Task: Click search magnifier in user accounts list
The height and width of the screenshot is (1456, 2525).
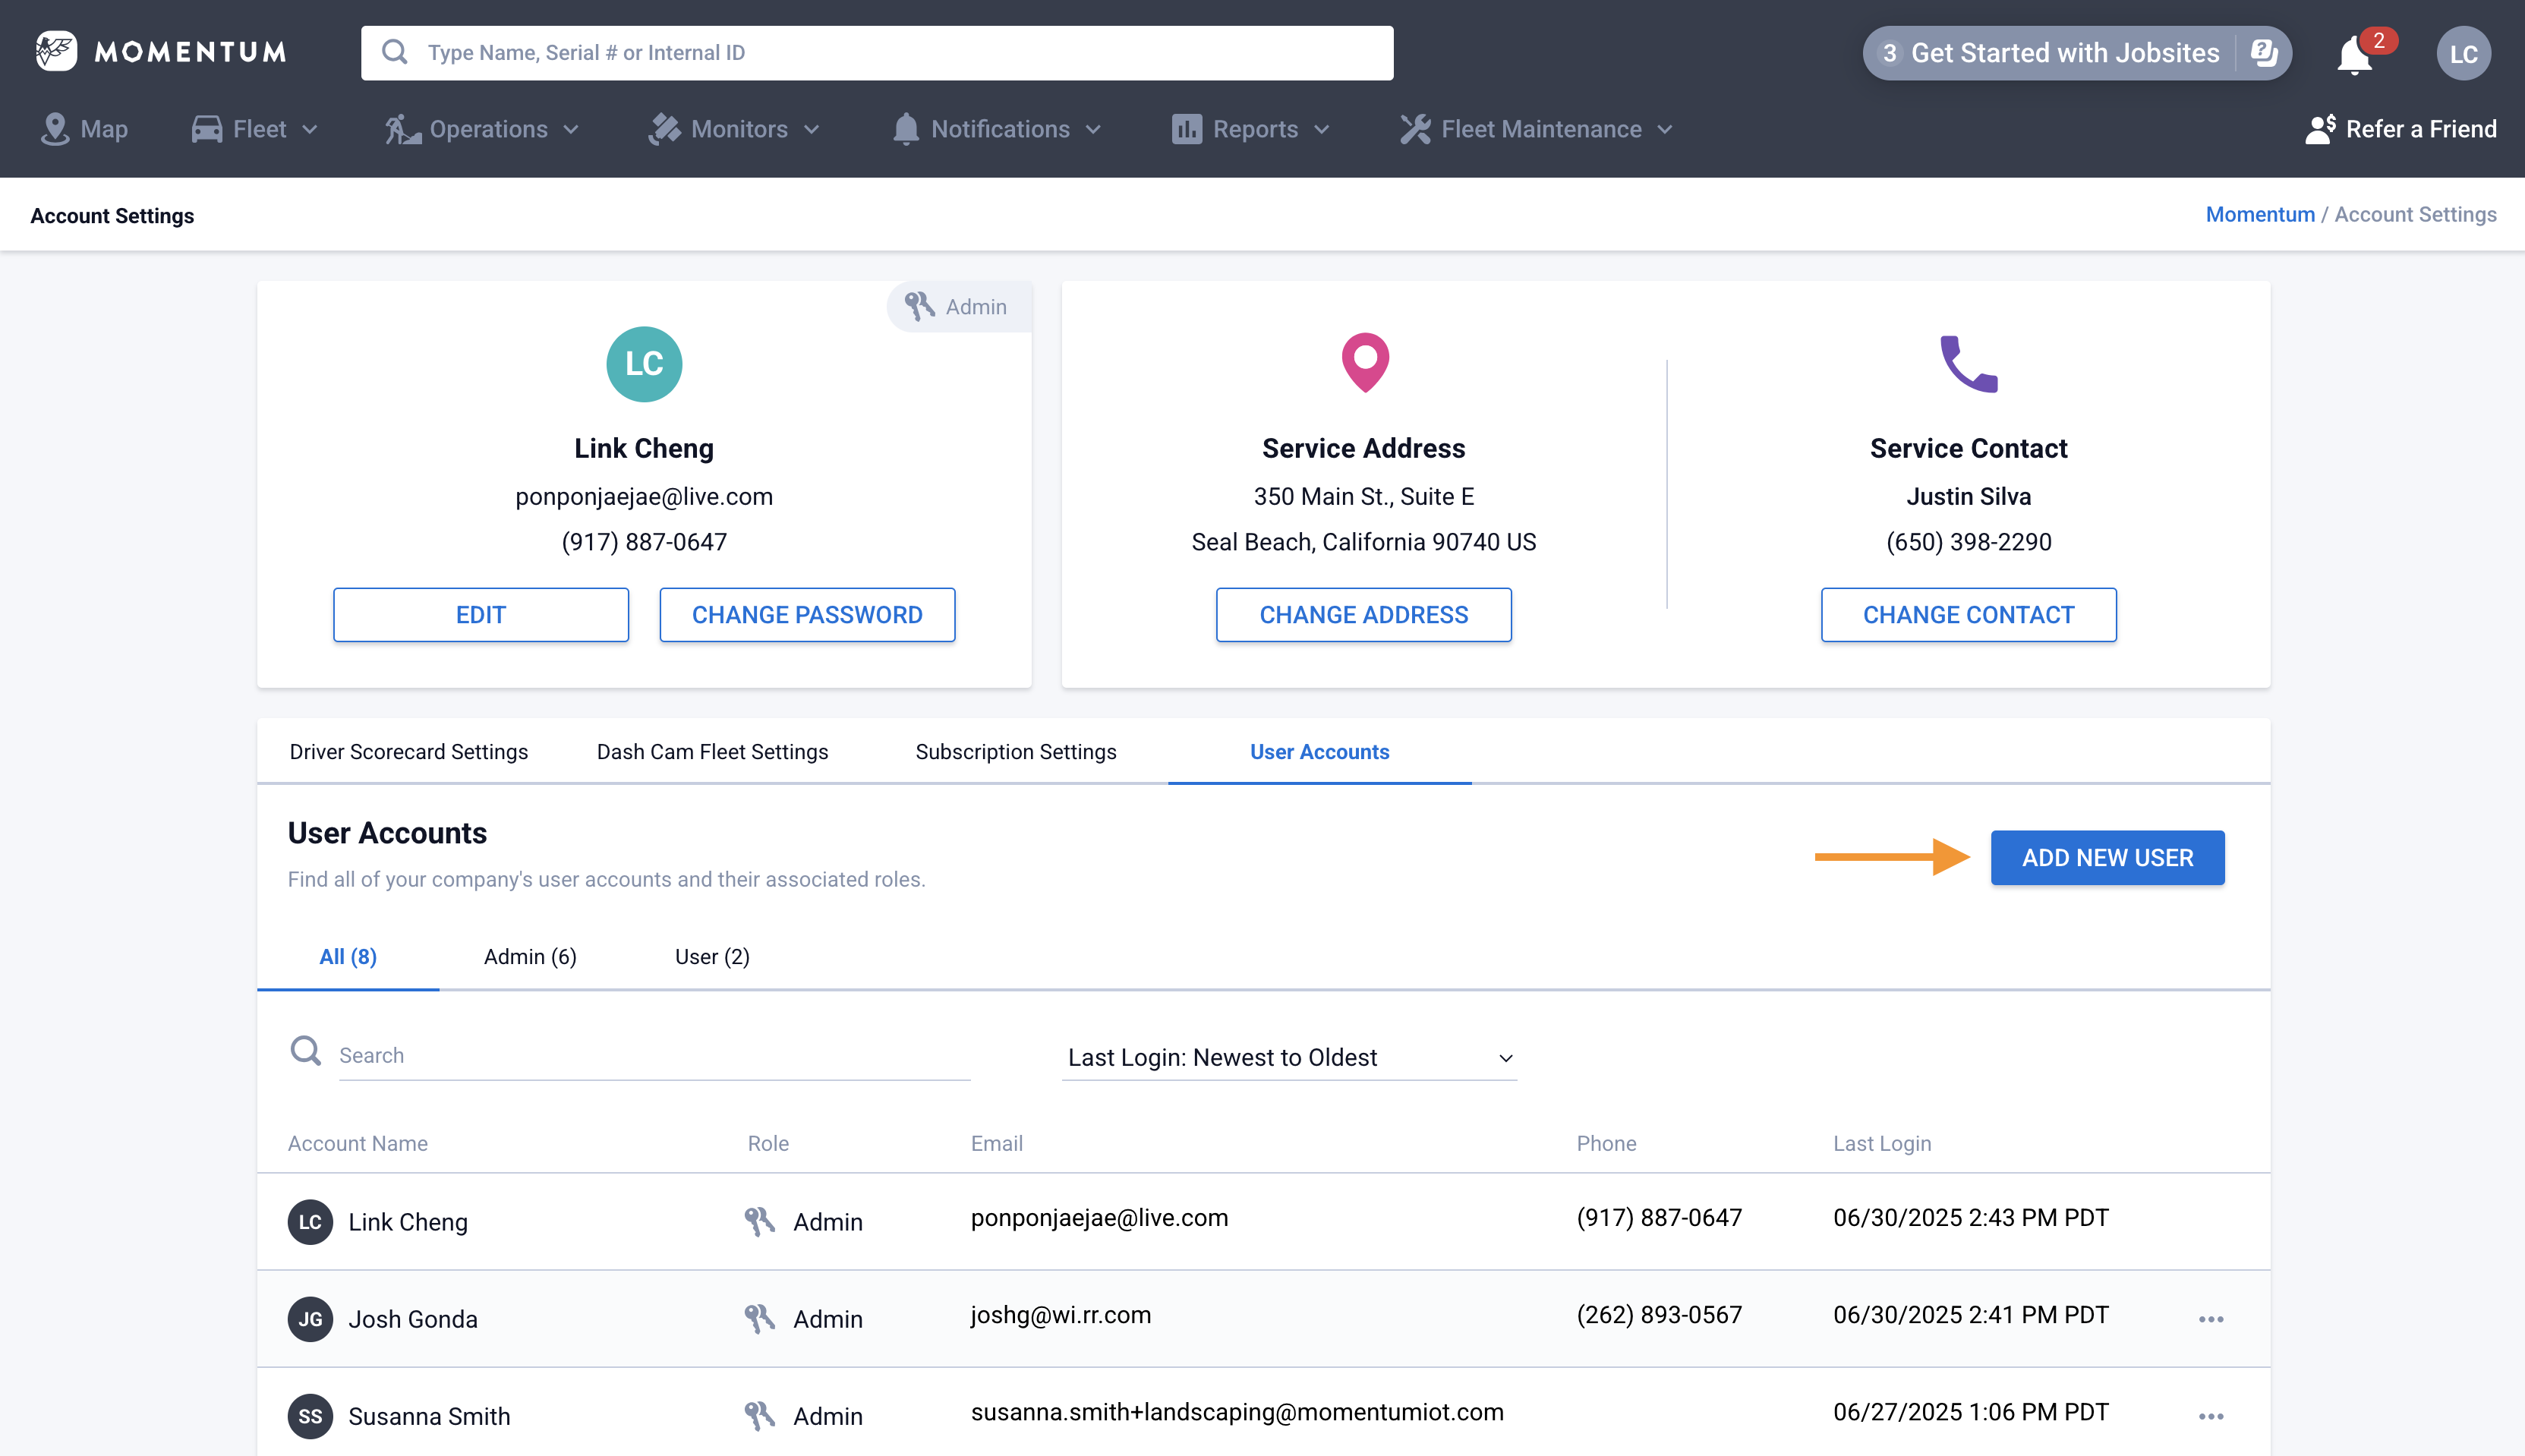Action: 306,1051
